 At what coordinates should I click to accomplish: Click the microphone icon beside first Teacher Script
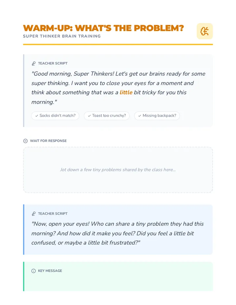pyautogui.click(x=34, y=63)
